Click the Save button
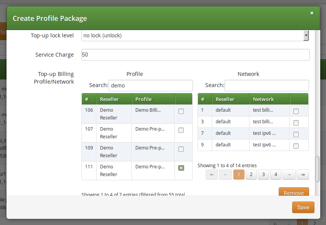The image size is (326, 225). coord(303,207)
